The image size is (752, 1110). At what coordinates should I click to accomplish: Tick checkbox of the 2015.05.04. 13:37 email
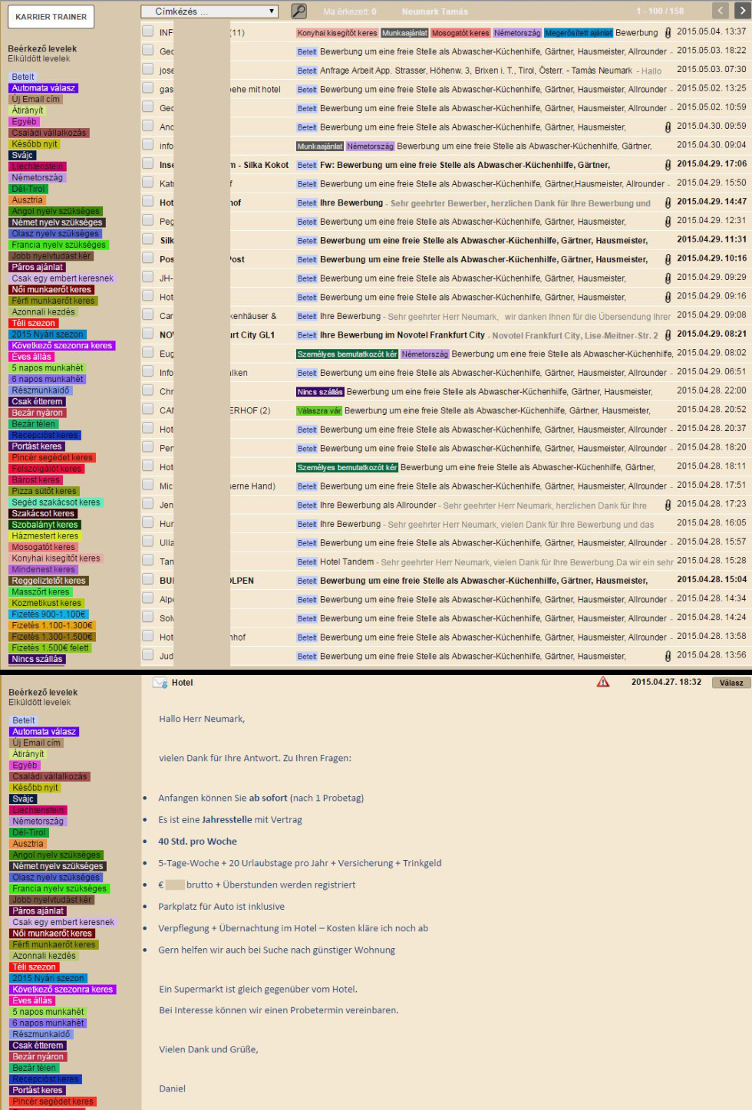click(x=147, y=31)
